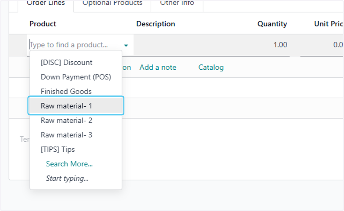The height and width of the screenshot is (211, 344).
Task: Choose 'Down Payment (POS)' product
Action: [76, 77]
